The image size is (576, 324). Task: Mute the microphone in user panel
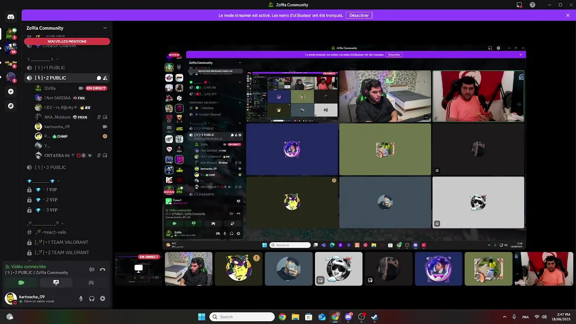pos(81,298)
